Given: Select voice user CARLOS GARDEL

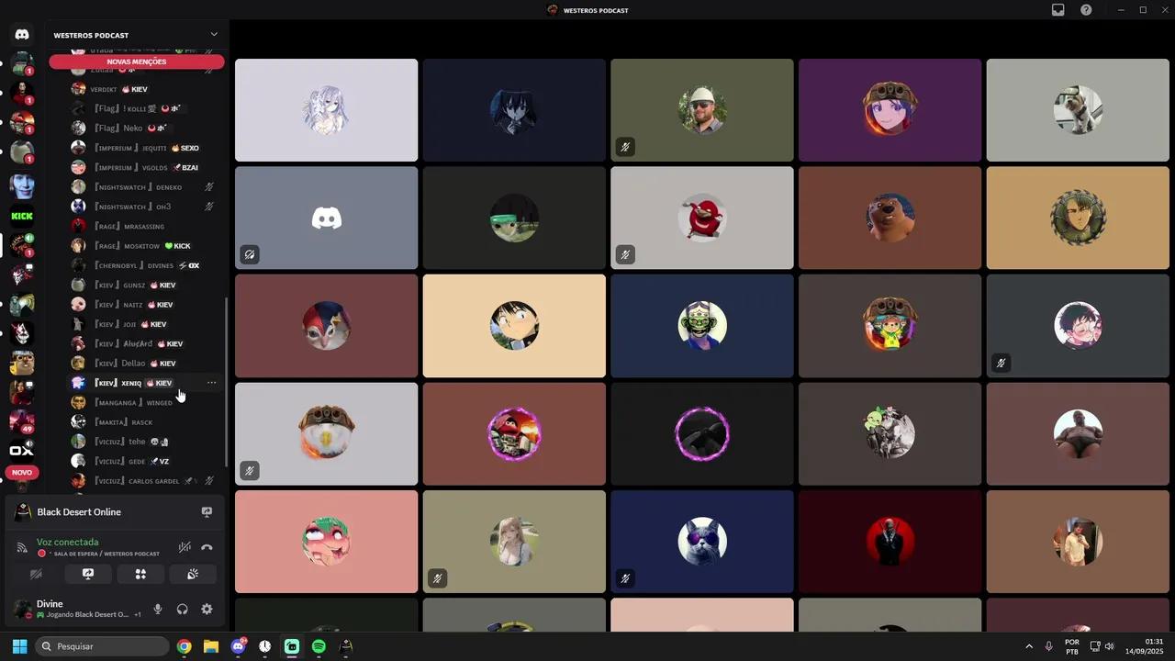Looking at the screenshot, I should tap(147, 480).
